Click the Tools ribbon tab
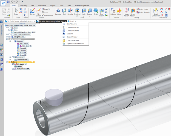Image resolution: width=171 pixels, height=136 pixels. tap(61, 6)
